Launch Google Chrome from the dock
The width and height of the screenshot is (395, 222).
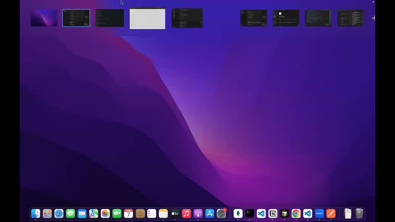pyautogui.click(x=296, y=213)
